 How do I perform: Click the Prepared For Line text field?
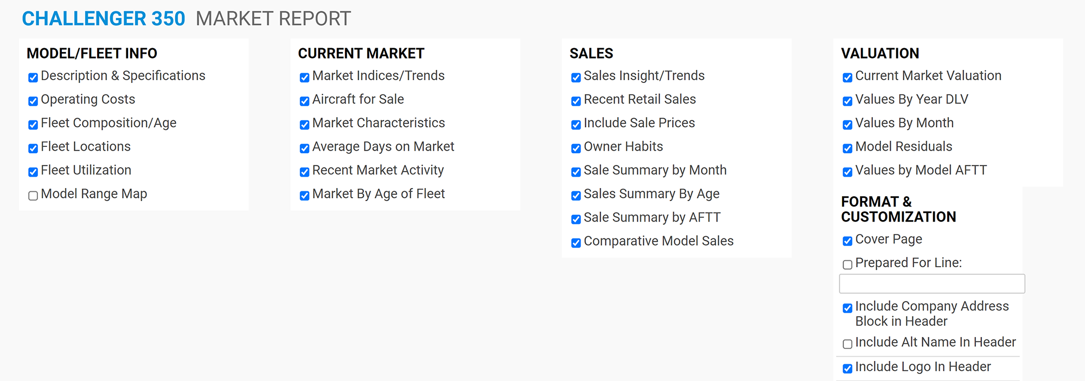click(x=931, y=283)
